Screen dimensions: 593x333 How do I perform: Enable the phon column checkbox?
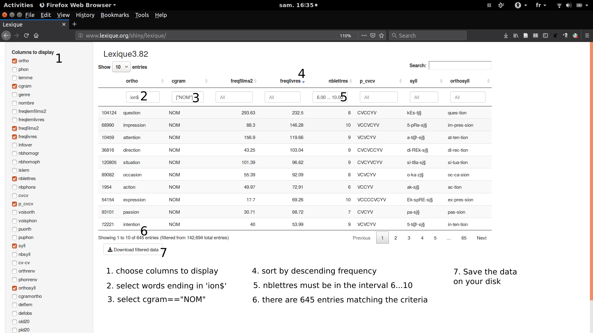15,70
